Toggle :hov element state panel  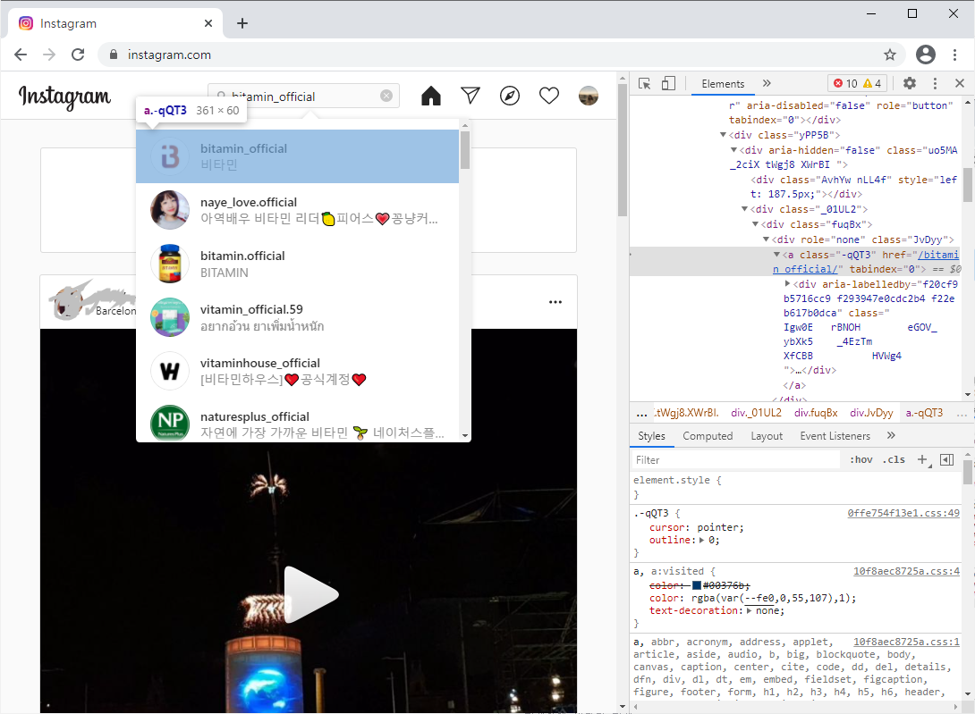[x=861, y=460]
